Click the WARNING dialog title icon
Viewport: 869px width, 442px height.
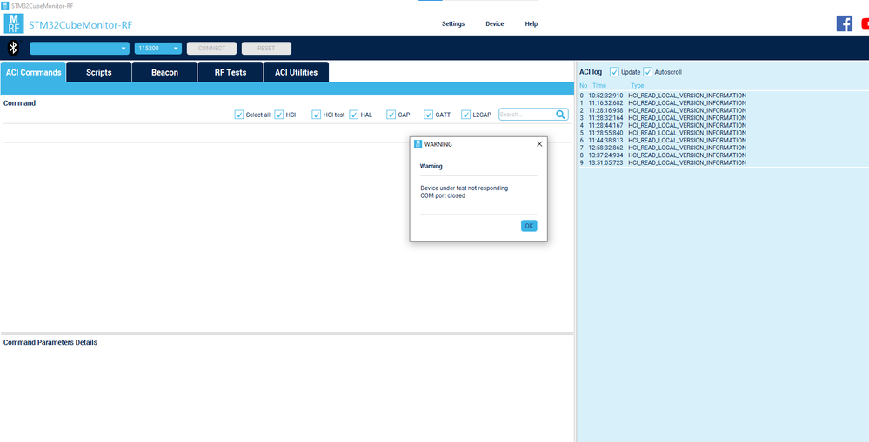[418, 144]
